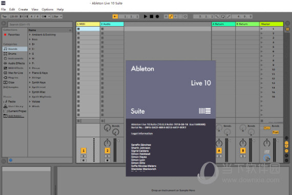Screen dimensions: 292x195
Task: Select the 1 MIDI track header
Action: click(x=88, y=24)
